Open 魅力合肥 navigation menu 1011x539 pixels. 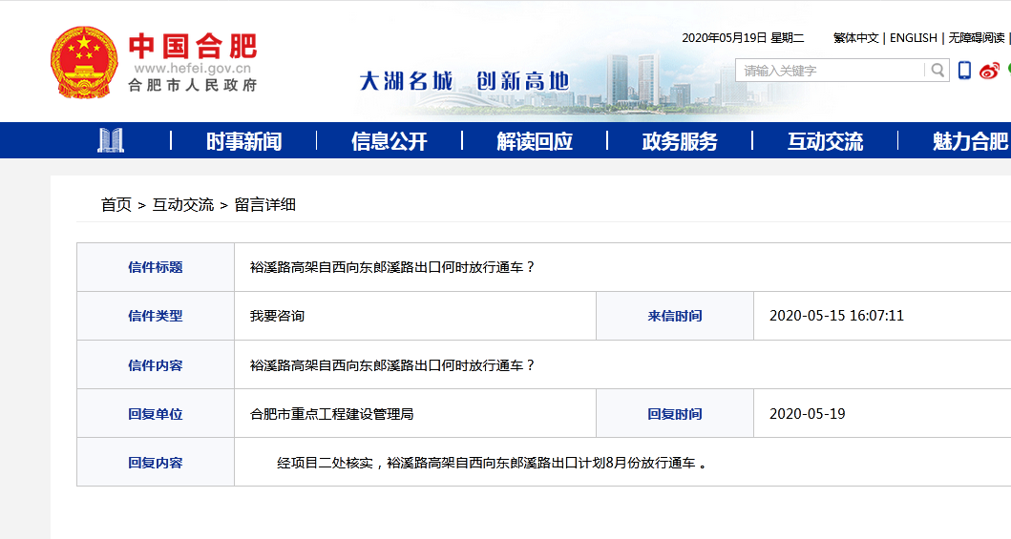pos(970,141)
